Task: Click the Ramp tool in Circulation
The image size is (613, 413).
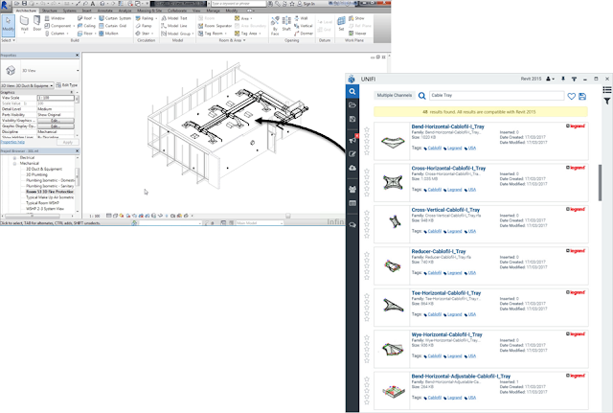Action: (x=144, y=26)
